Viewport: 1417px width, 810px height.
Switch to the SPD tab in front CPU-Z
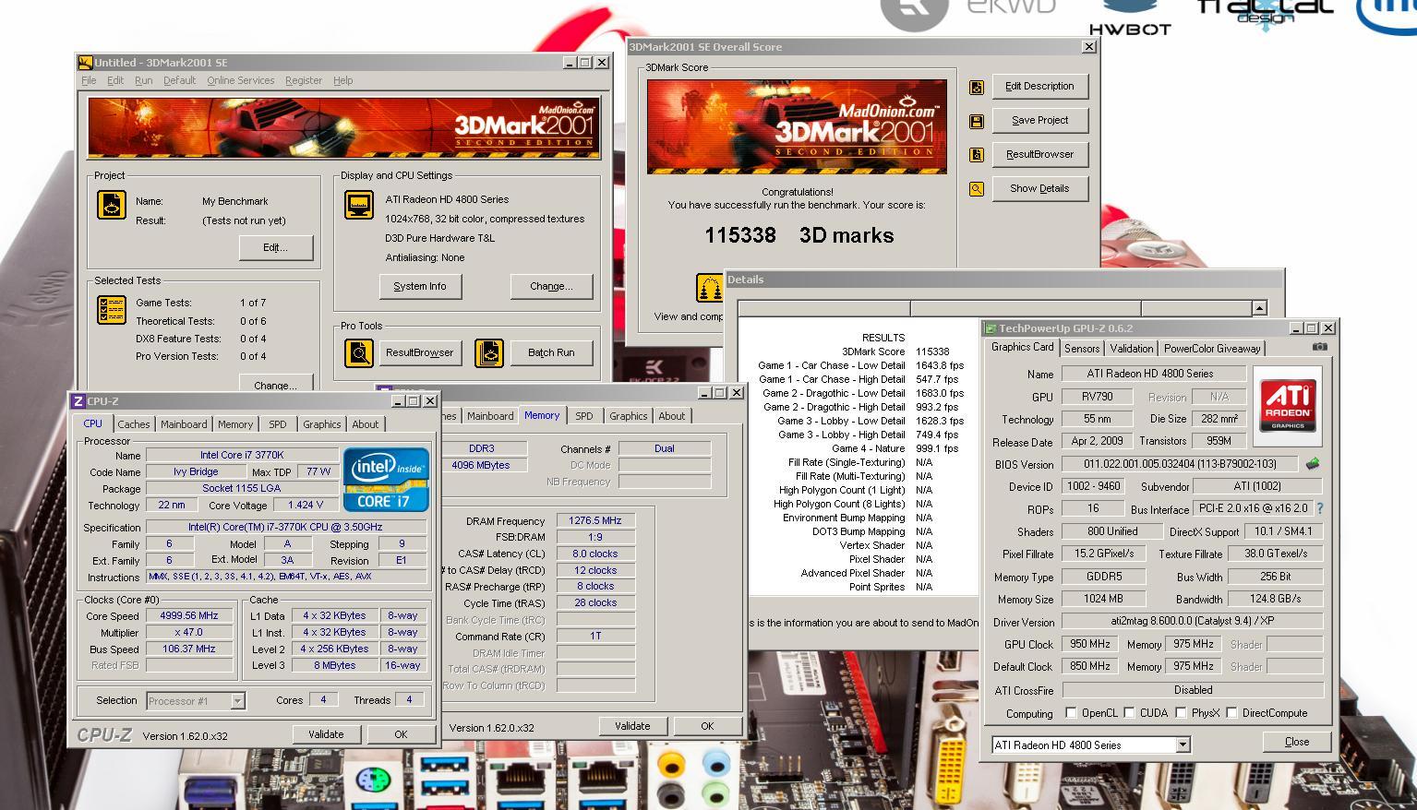click(x=277, y=424)
